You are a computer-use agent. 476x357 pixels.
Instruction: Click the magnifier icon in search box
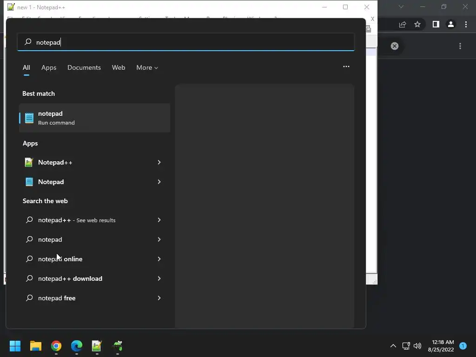click(28, 41)
